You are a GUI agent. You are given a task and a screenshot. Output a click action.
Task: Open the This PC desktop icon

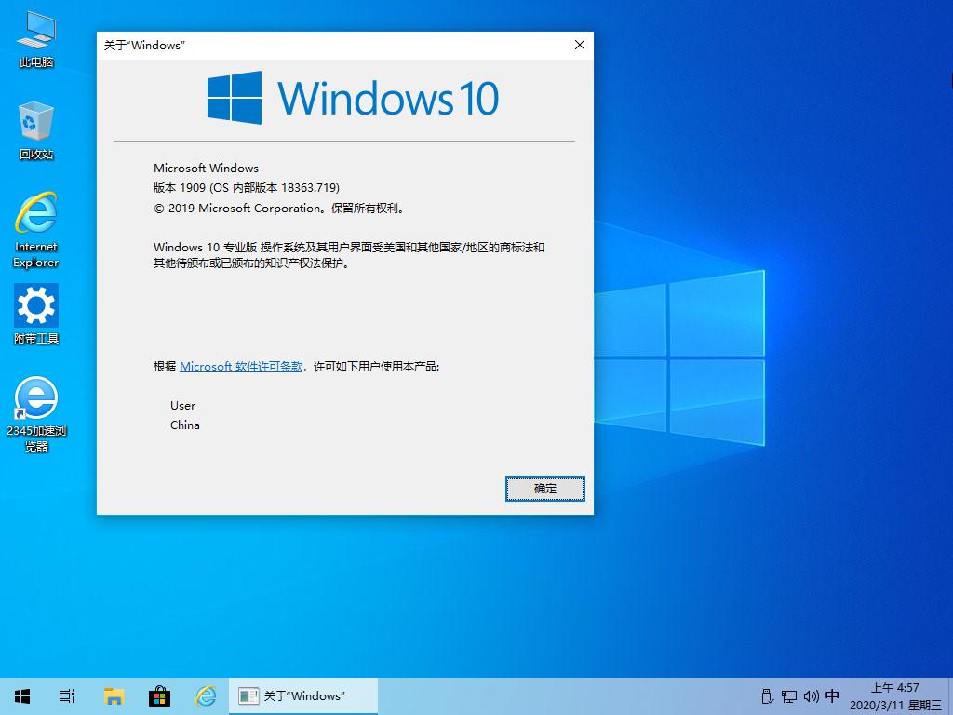36,39
